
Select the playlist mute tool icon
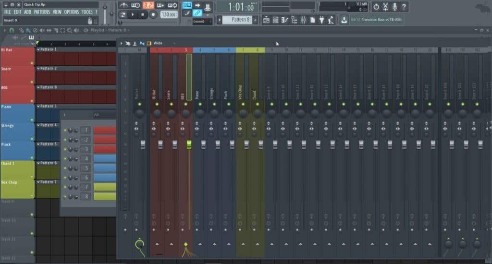pos(42,30)
